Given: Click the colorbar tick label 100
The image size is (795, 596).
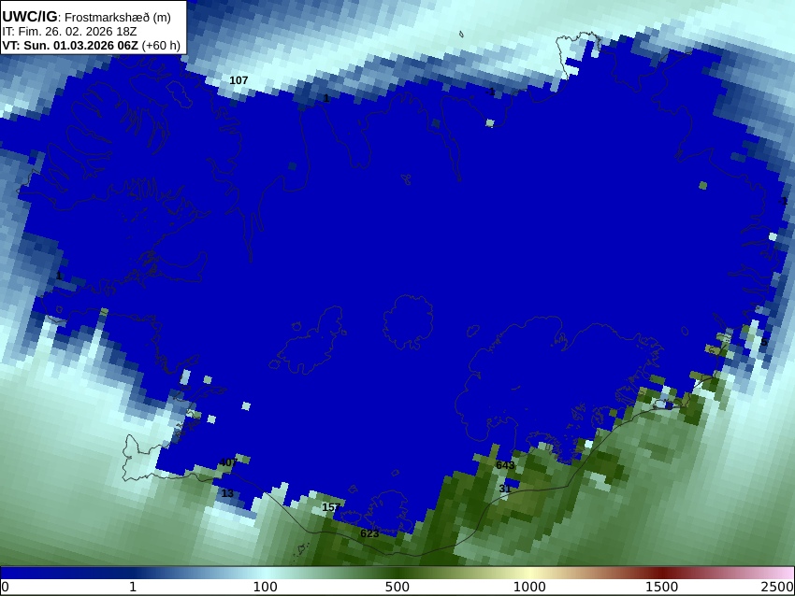Looking at the screenshot, I should 266,587.
